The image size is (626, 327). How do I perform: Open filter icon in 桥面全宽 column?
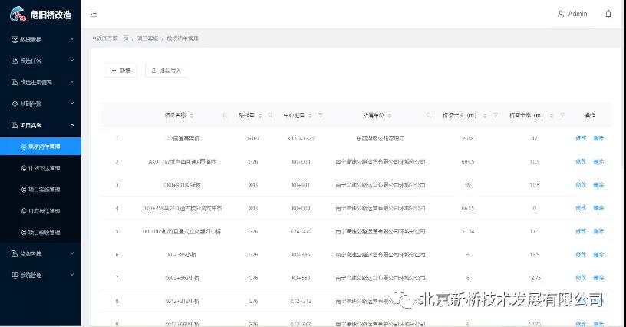[x=562, y=115]
